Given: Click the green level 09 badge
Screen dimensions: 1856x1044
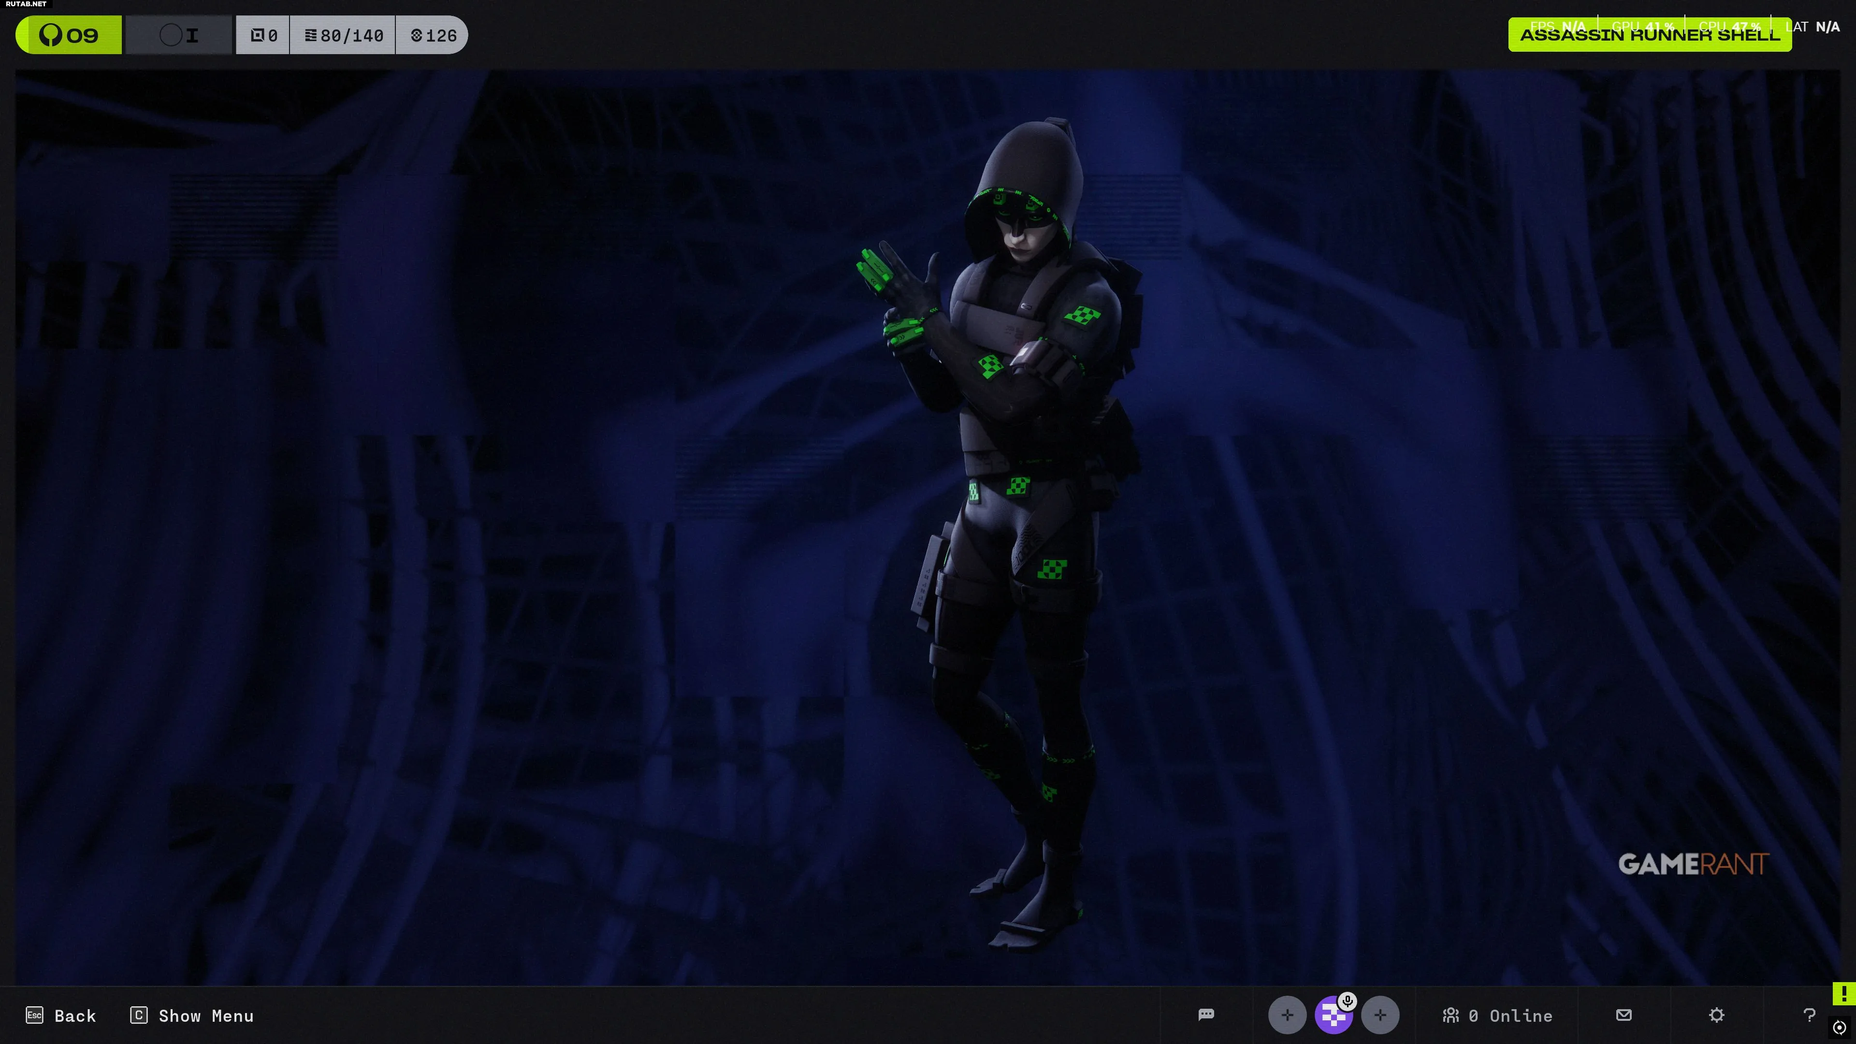Looking at the screenshot, I should [x=69, y=35].
